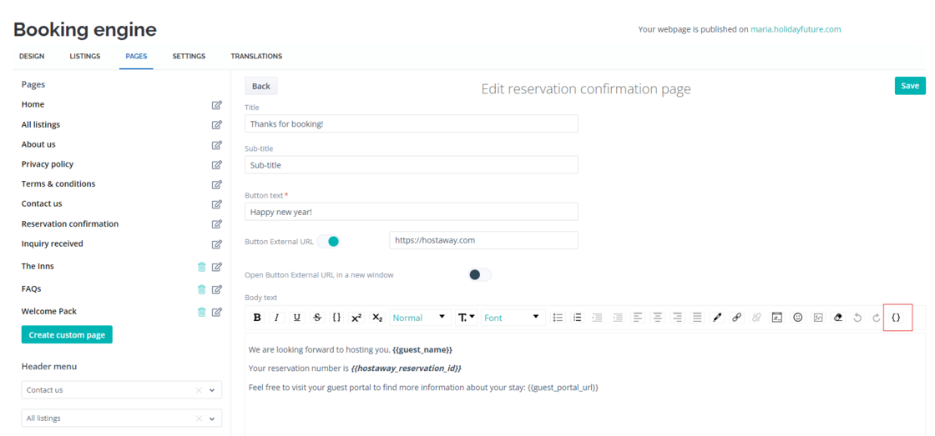
Task: Open the font size T dropdown
Action: [467, 318]
